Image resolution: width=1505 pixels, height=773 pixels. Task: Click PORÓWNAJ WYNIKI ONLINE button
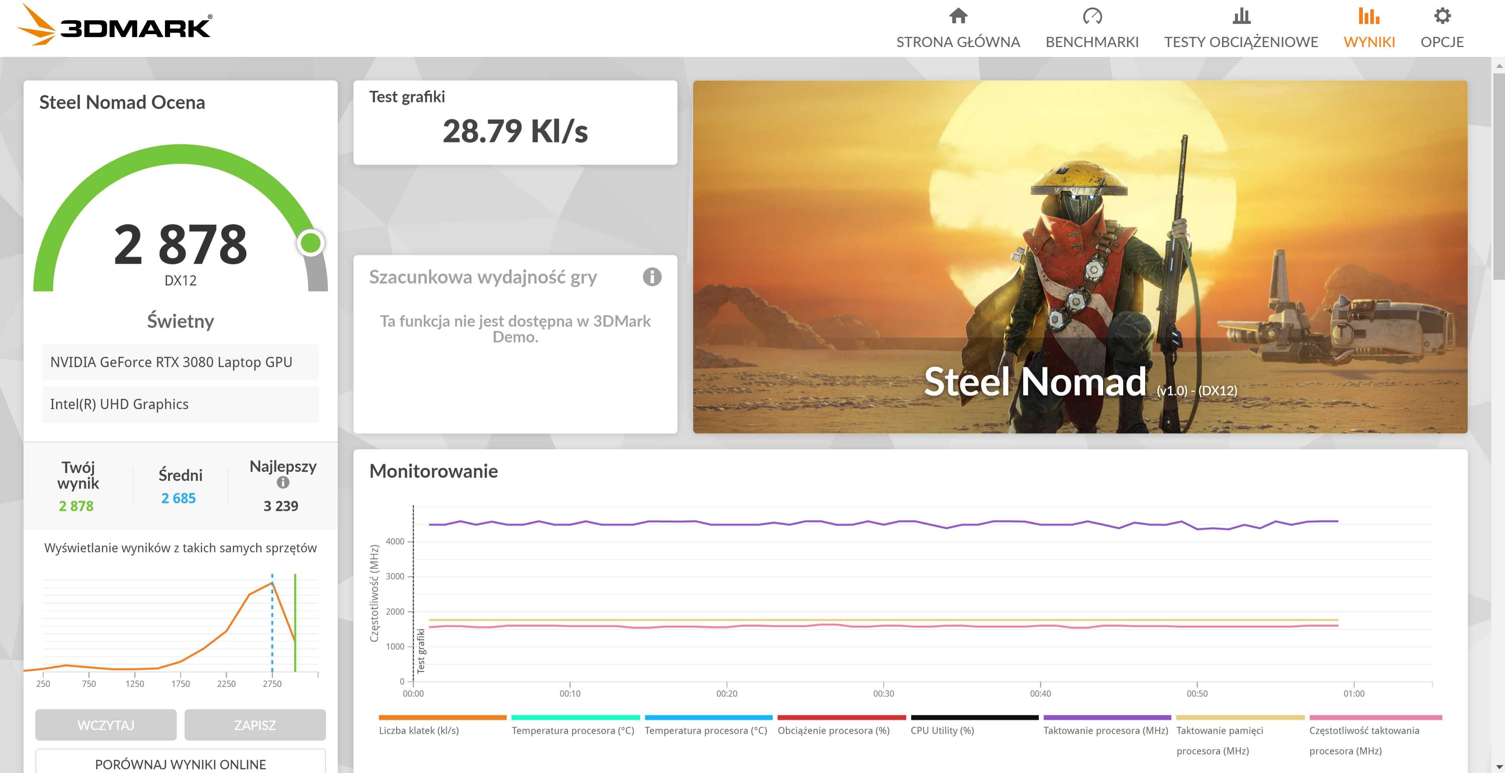point(181,762)
